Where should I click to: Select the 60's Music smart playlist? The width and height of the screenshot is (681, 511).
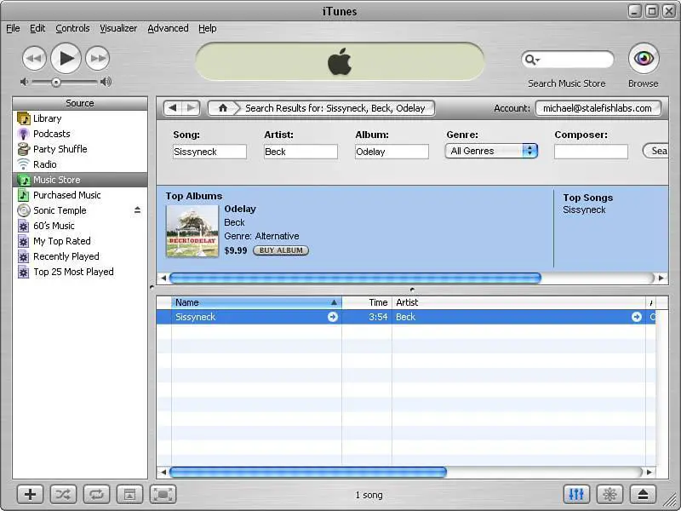point(80,226)
